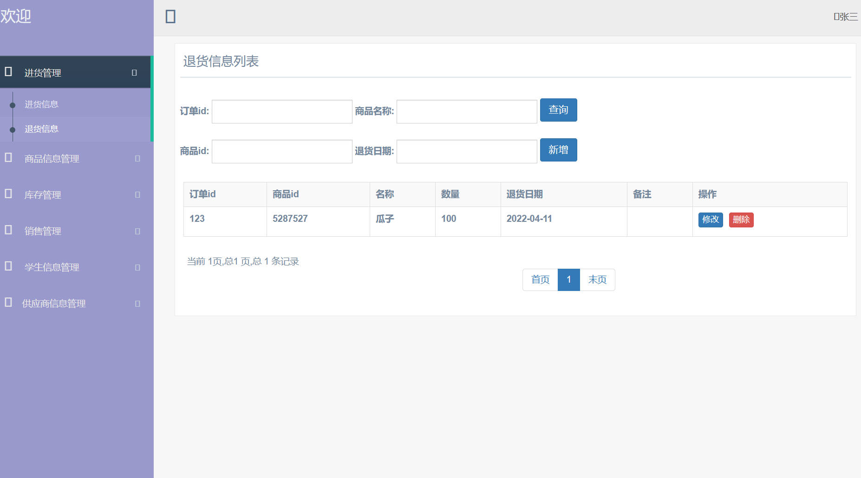Click the sidebar toggle icon in top bar
Screen dimensions: 861x478
[x=170, y=16]
